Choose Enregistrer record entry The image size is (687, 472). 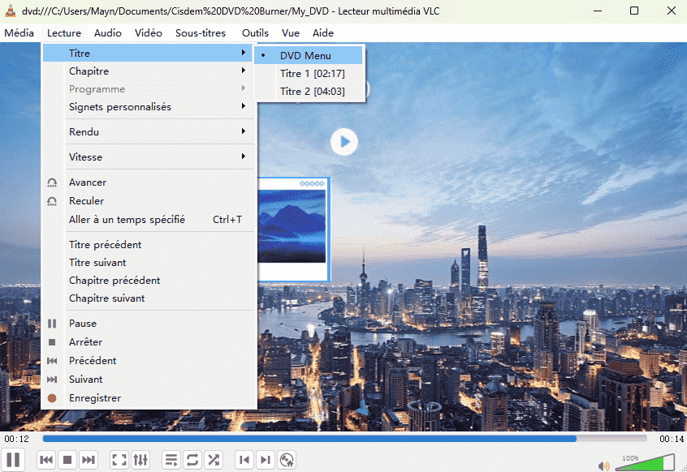click(x=149, y=398)
